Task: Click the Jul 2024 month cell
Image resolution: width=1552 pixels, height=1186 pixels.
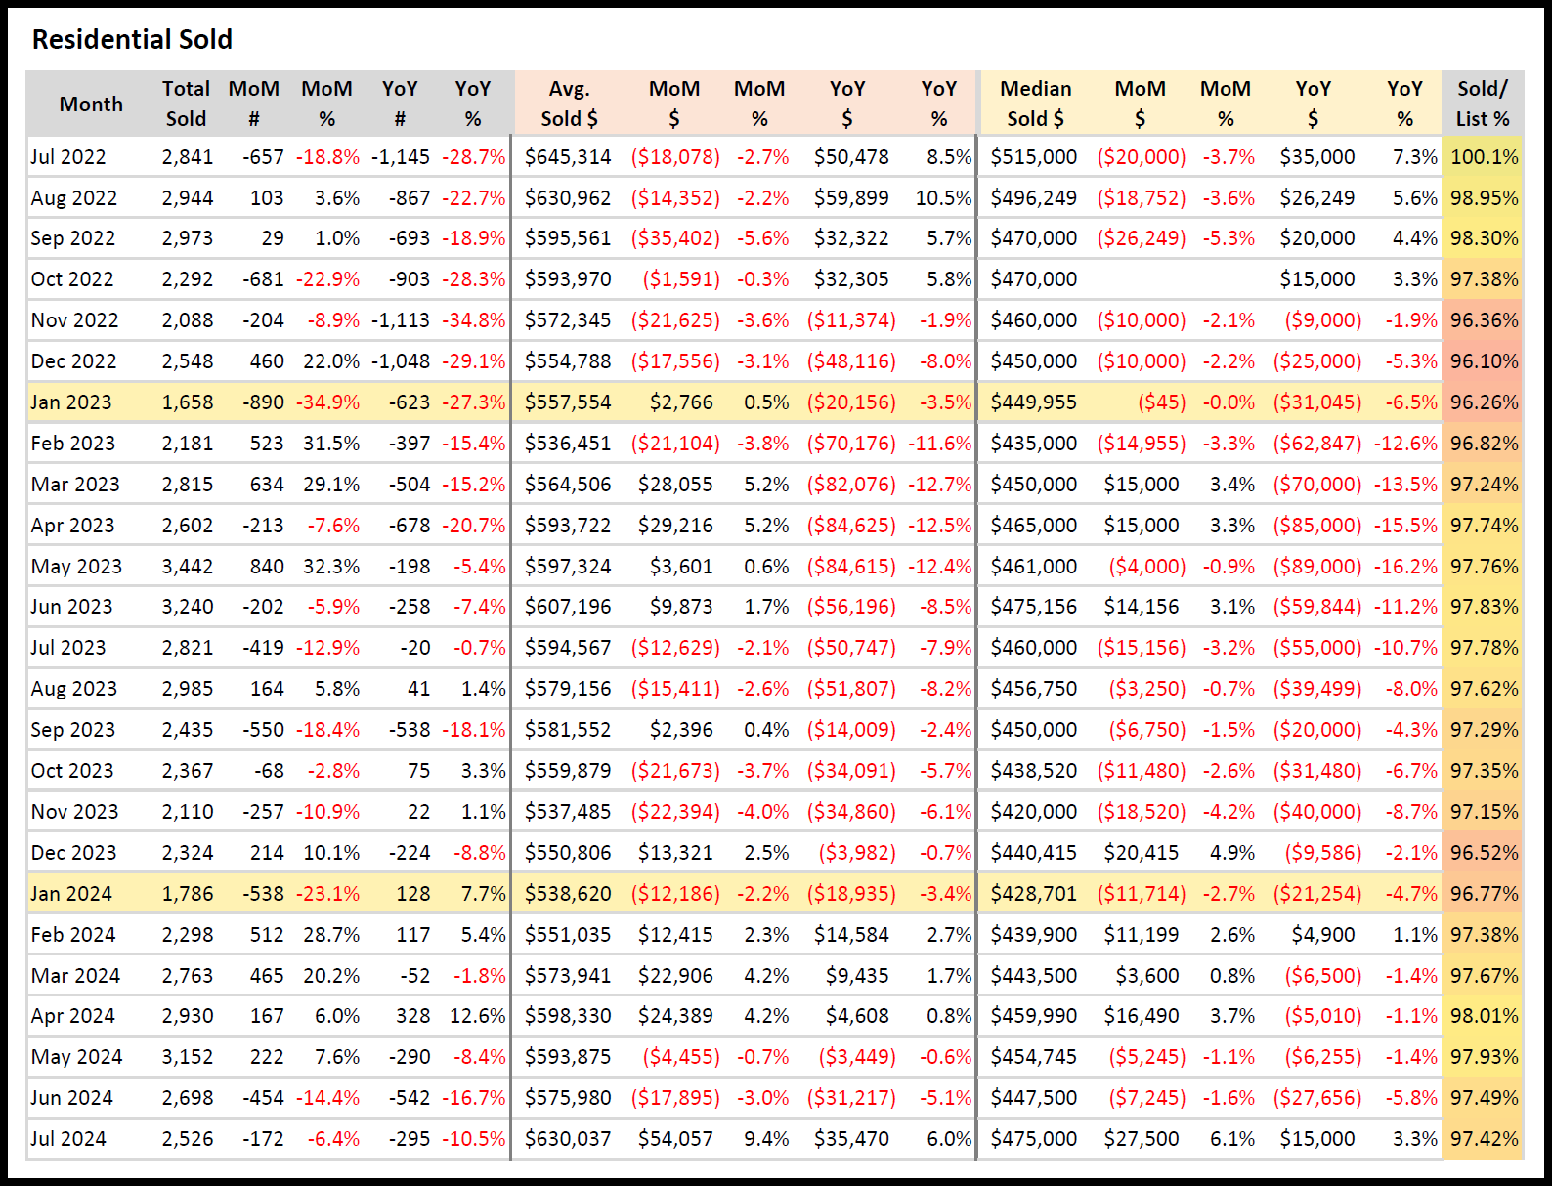Action: pyautogui.click(x=68, y=1139)
